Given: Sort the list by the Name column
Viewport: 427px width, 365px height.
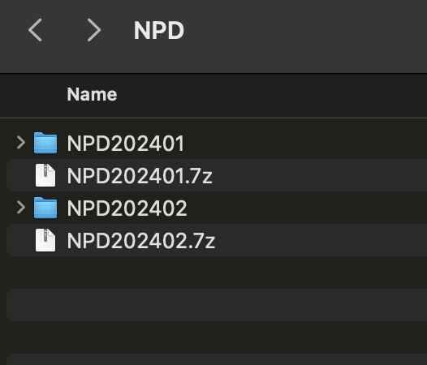Looking at the screenshot, I should pos(92,94).
